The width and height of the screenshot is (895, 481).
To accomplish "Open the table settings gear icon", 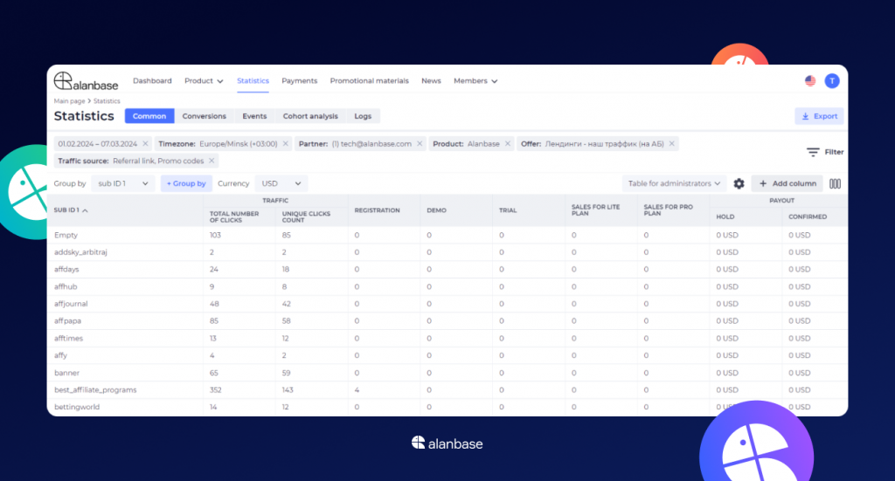I will coord(739,183).
